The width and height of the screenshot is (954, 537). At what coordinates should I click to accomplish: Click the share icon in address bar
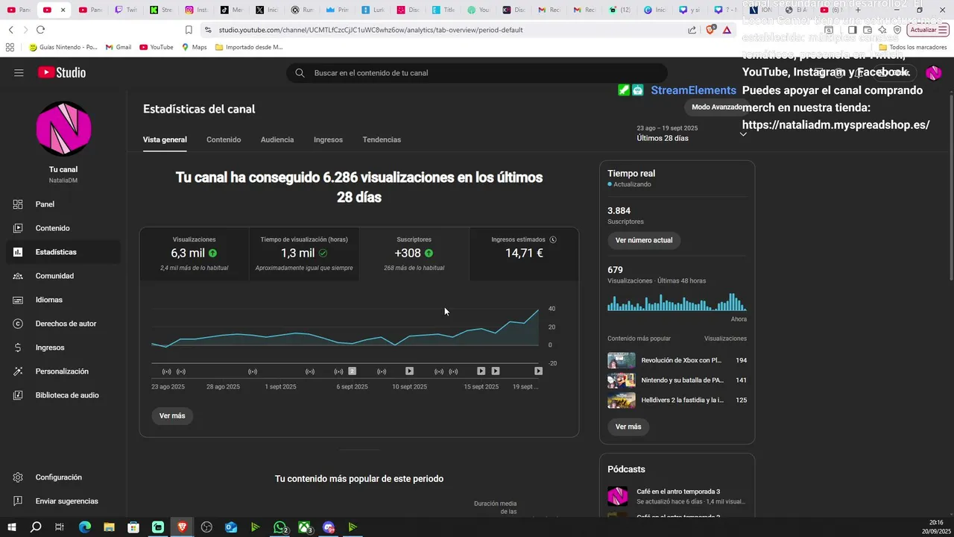tap(692, 30)
